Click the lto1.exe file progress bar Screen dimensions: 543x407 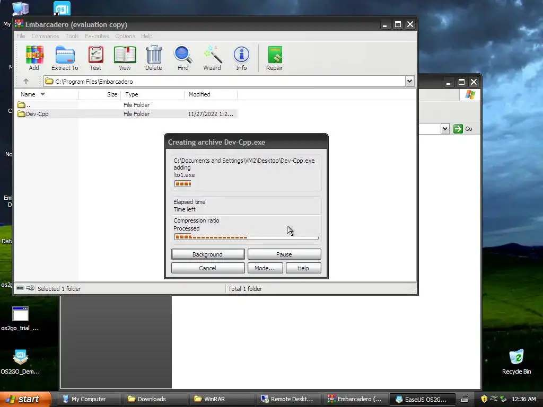click(182, 183)
